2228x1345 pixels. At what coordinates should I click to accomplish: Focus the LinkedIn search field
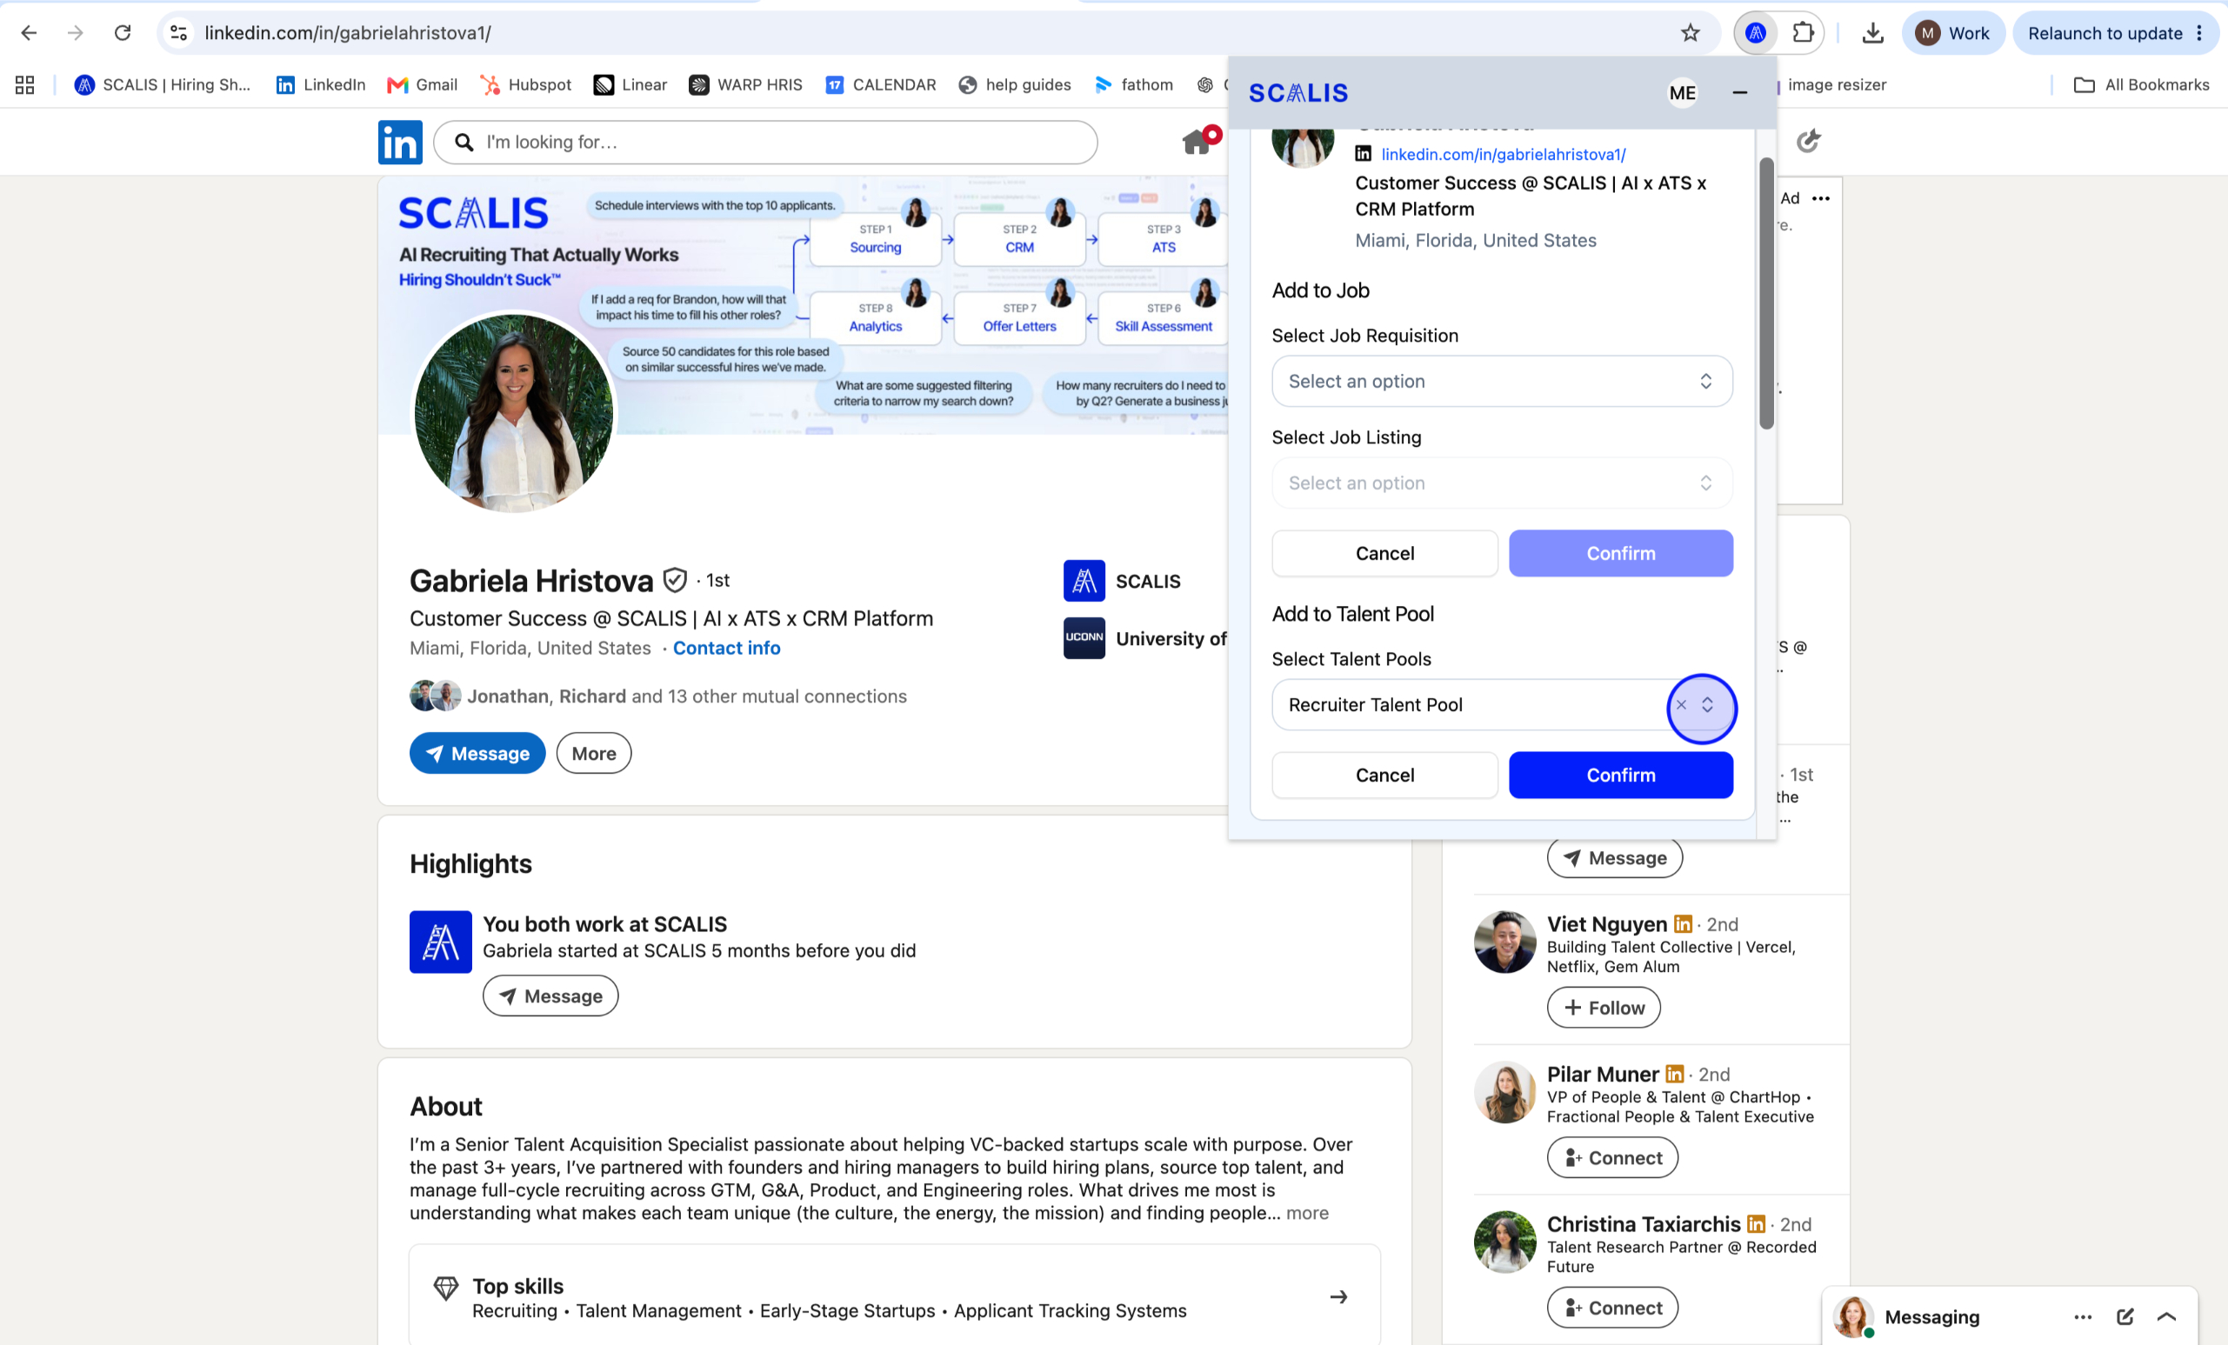765,142
